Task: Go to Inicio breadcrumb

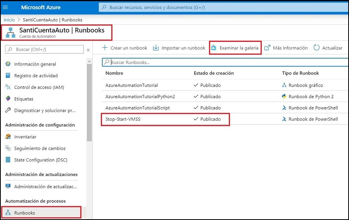Action: point(9,20)
